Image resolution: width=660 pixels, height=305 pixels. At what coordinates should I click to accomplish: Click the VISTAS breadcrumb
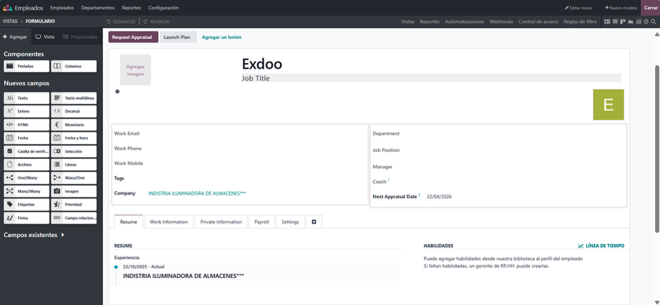pos(10,22)
